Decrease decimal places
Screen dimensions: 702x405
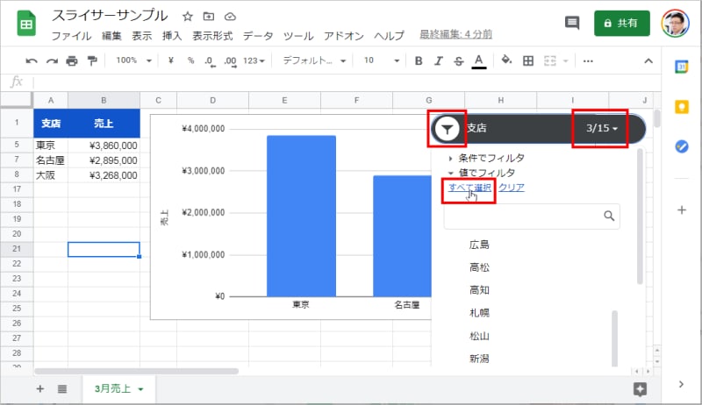210,60
